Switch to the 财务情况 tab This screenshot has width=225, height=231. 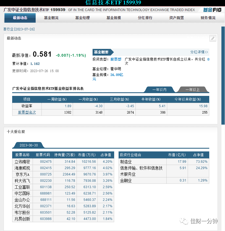(208, 18)
